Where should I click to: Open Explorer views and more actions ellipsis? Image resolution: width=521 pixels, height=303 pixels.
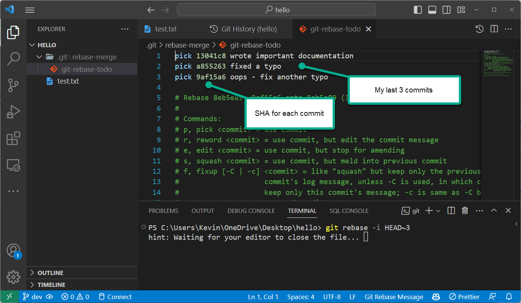pos(125,29)
